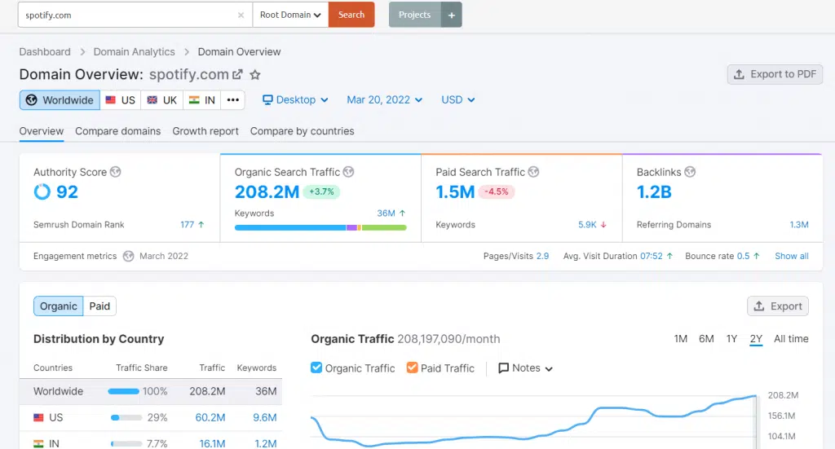The height and width of the screenshot is (449, 835).
Task: Select the US database
Action: tap(121, 100)
